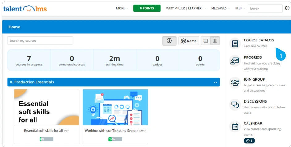Click the 0% progress bar

click(46, 139)
